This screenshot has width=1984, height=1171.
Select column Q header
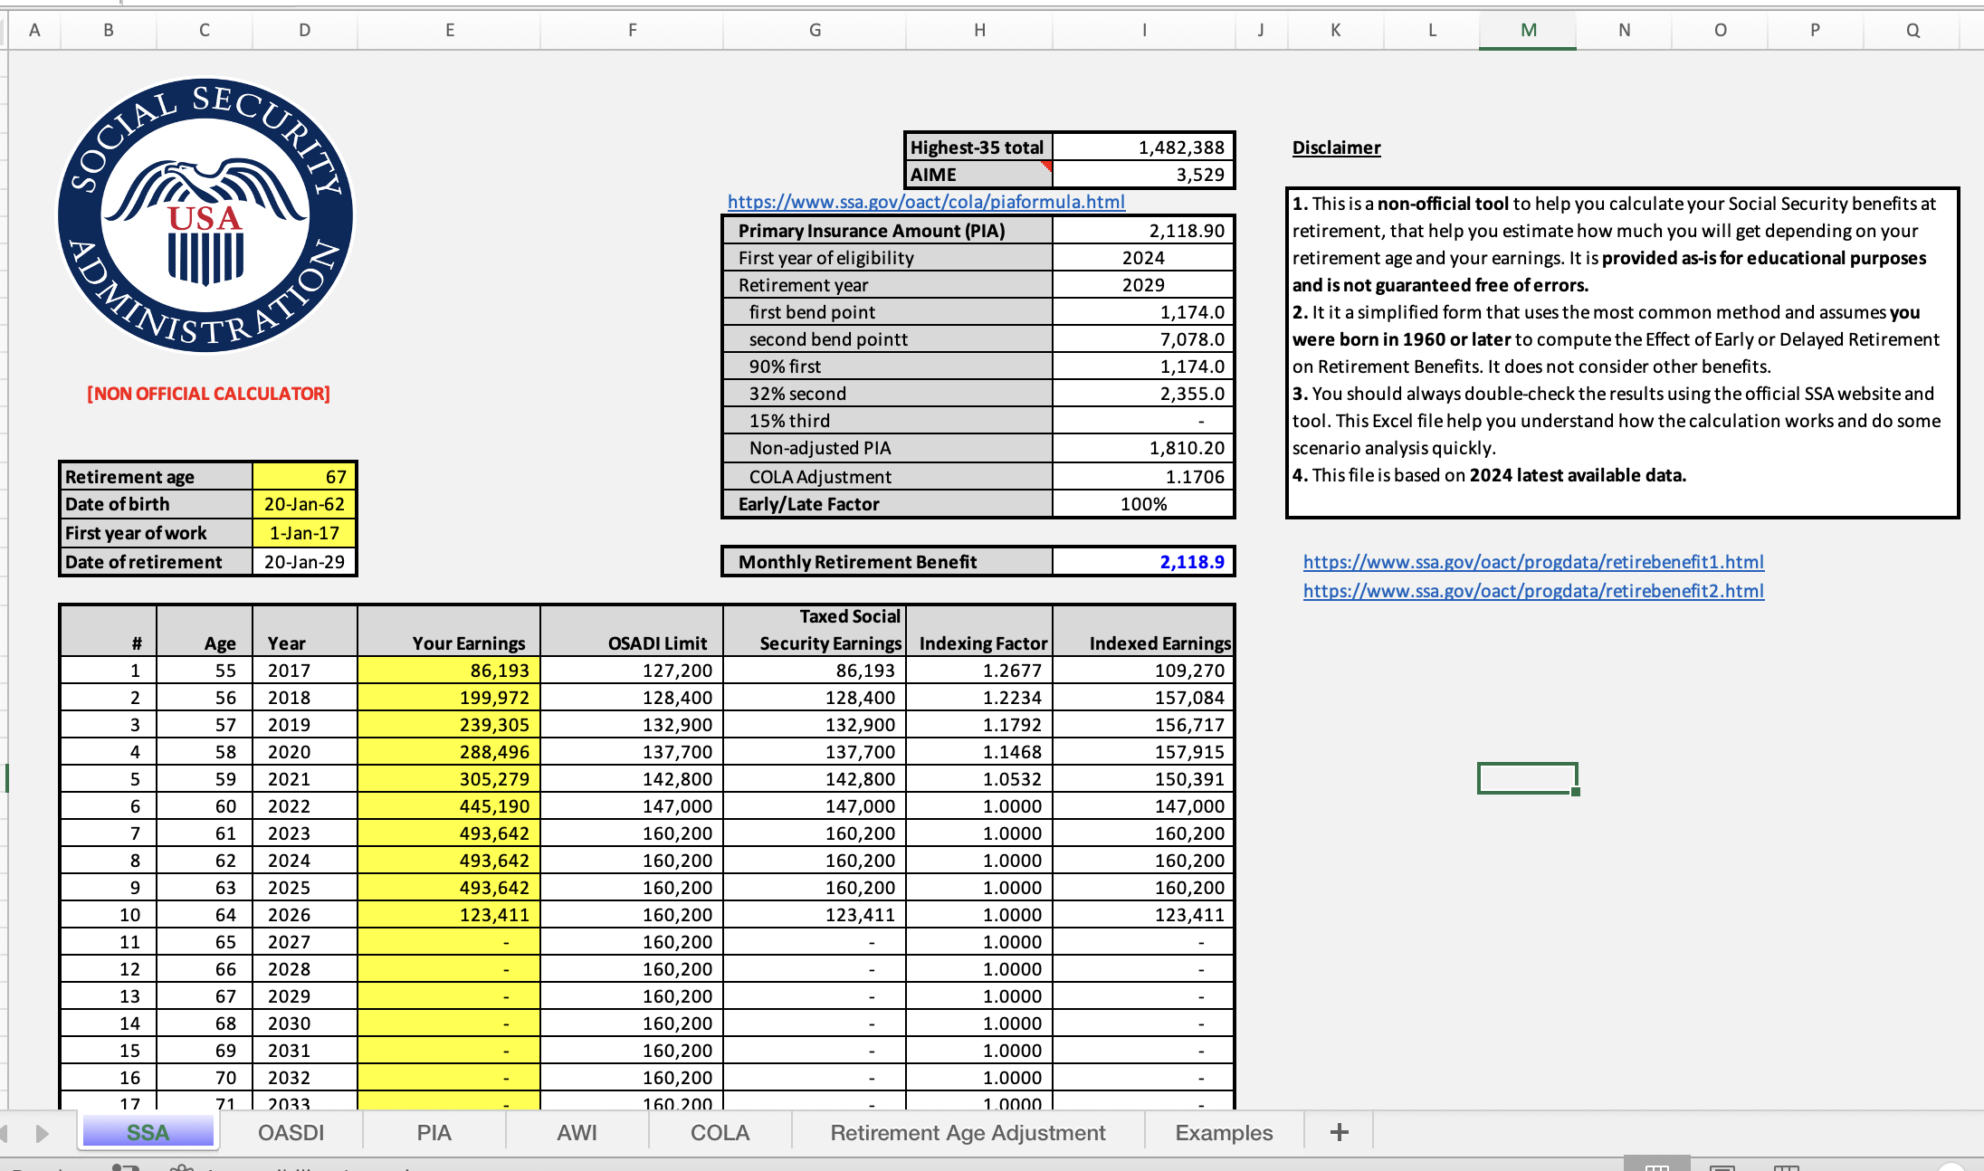(x=1912, y=30)
